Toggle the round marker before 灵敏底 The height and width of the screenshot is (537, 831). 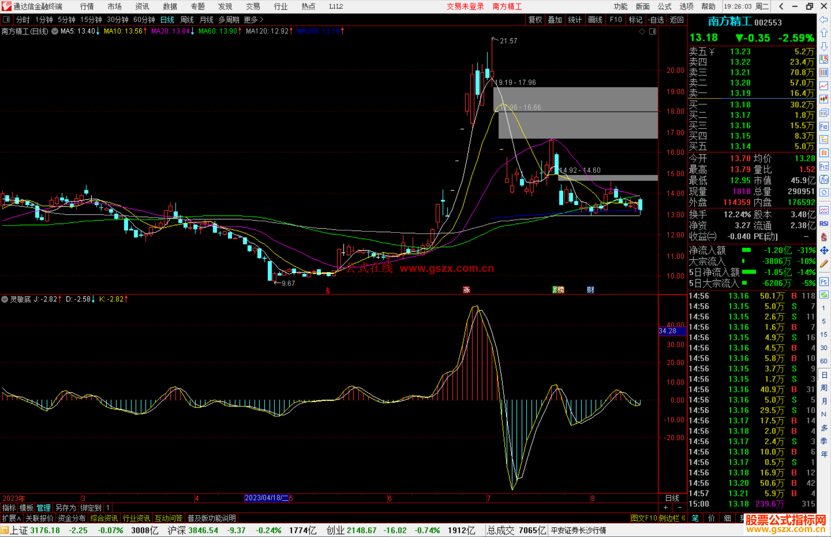(x=5, y=299)
